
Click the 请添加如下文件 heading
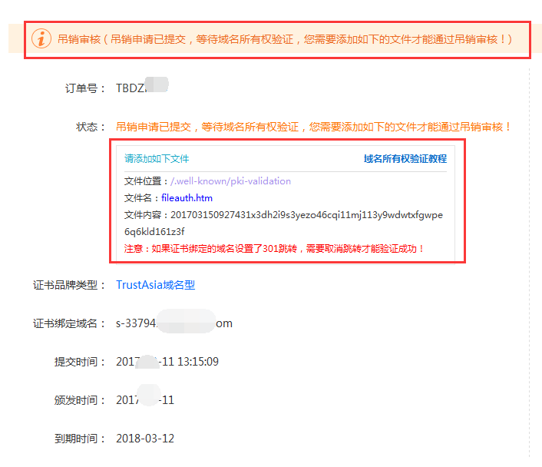[157, 159]
